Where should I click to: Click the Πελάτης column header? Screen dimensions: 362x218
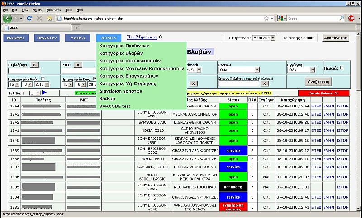click(43, 100)
